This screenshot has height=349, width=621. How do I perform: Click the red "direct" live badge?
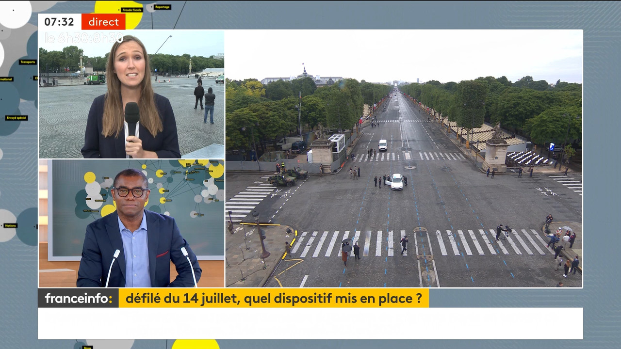[103, 22]
